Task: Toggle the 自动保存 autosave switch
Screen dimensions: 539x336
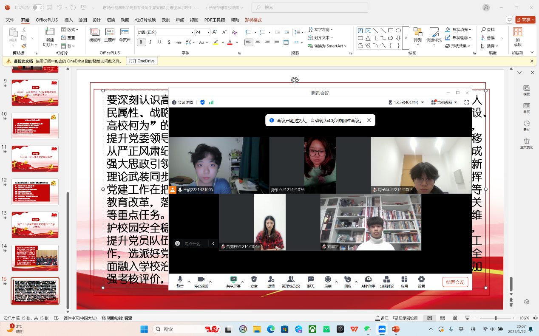Action: (x=38, y=8)
